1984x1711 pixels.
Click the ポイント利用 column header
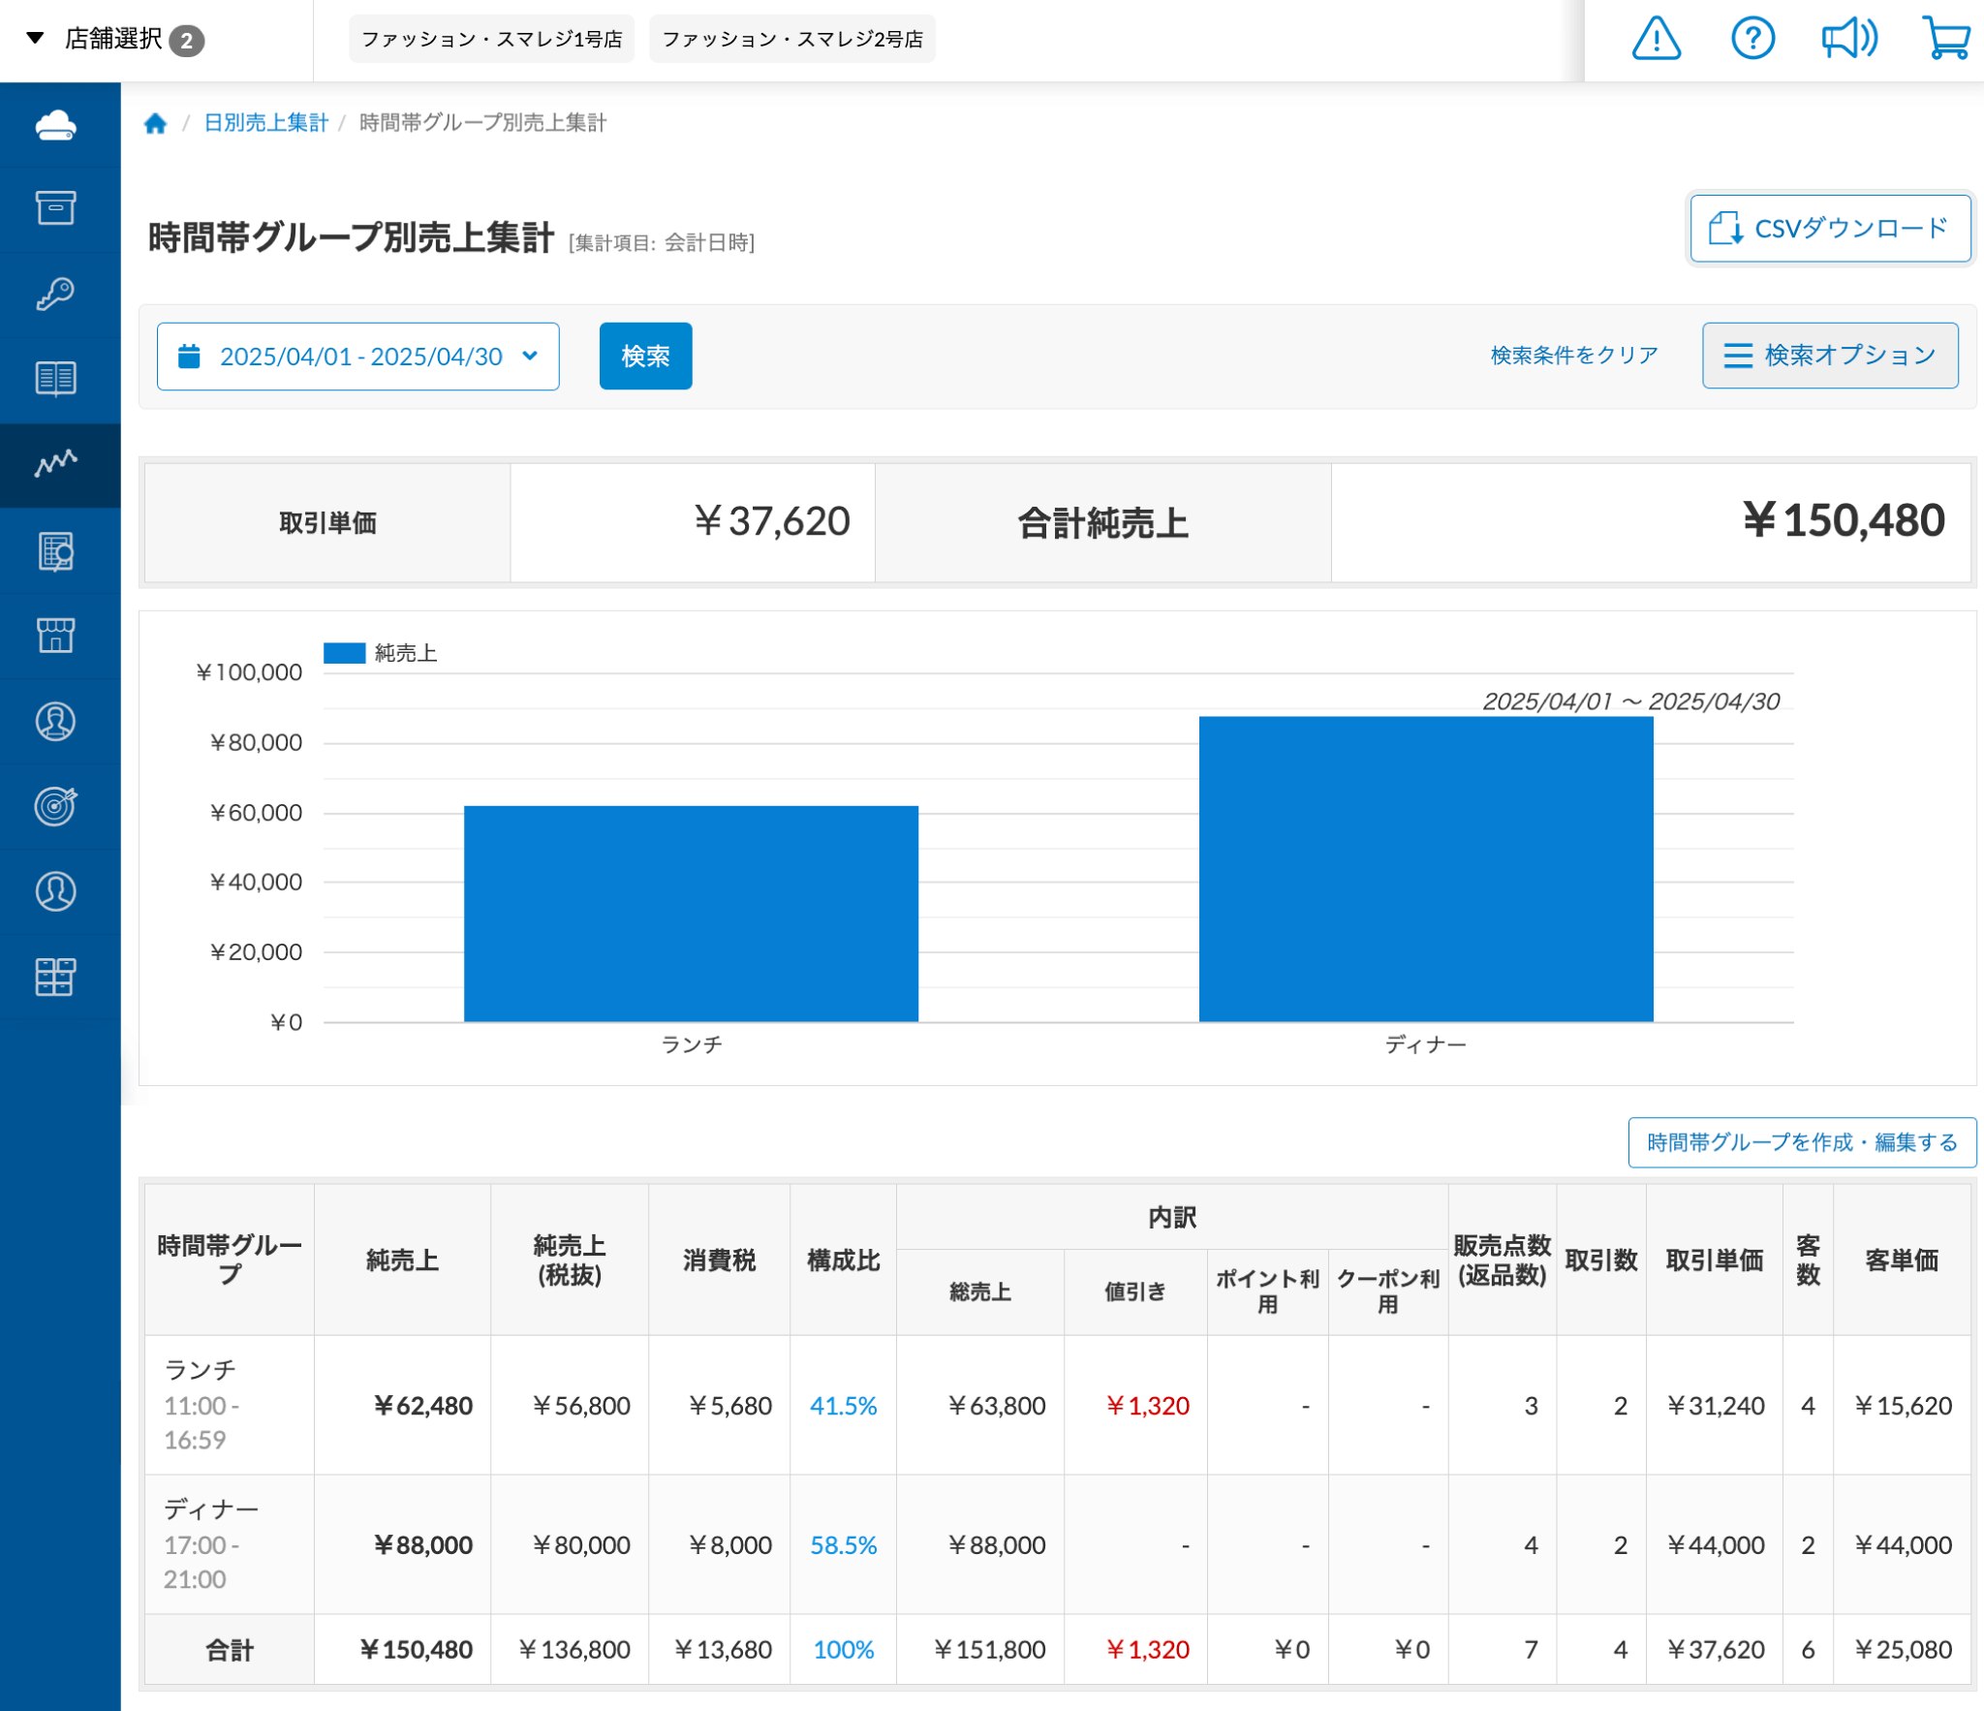(1267, 1292)
